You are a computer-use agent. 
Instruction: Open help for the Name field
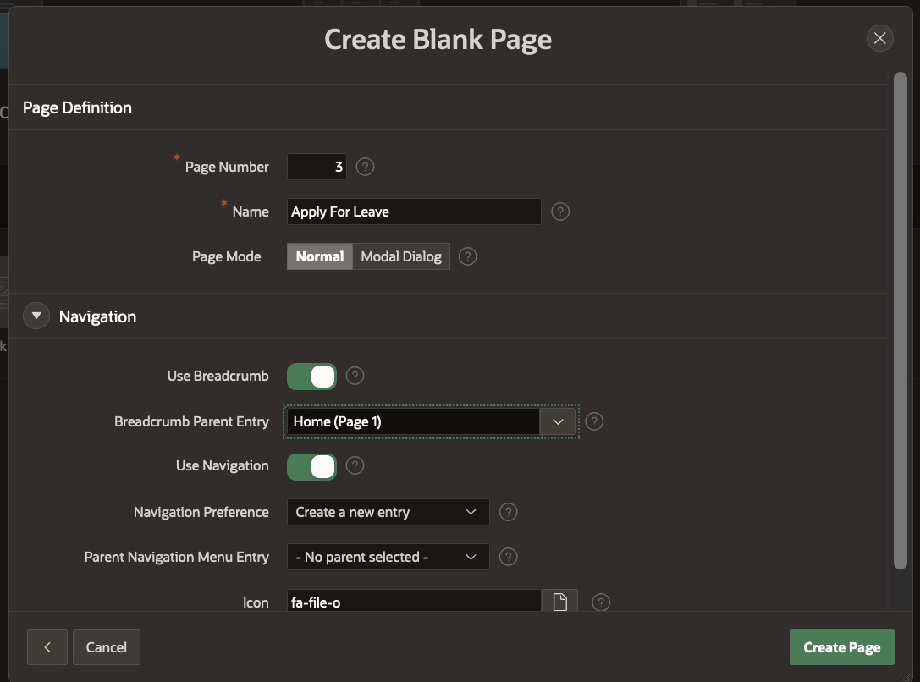pyautogui.click(x=559, y=212)
